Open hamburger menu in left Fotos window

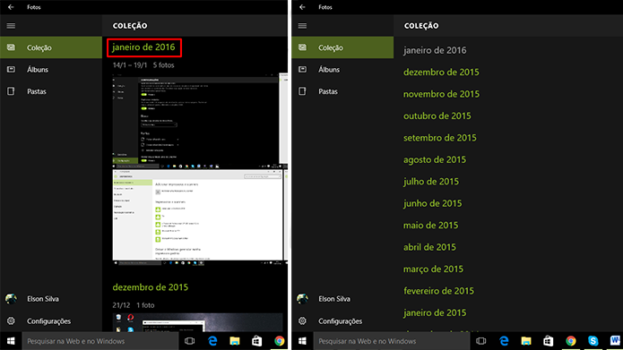pos(11,26)
